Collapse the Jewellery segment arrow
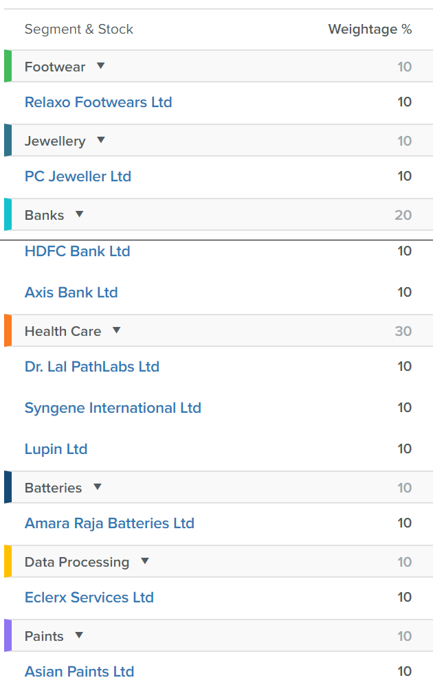Viewport: 433px width, 691px height. click(x=100, y=140)
